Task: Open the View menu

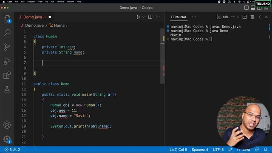Action: coord(40,2)
